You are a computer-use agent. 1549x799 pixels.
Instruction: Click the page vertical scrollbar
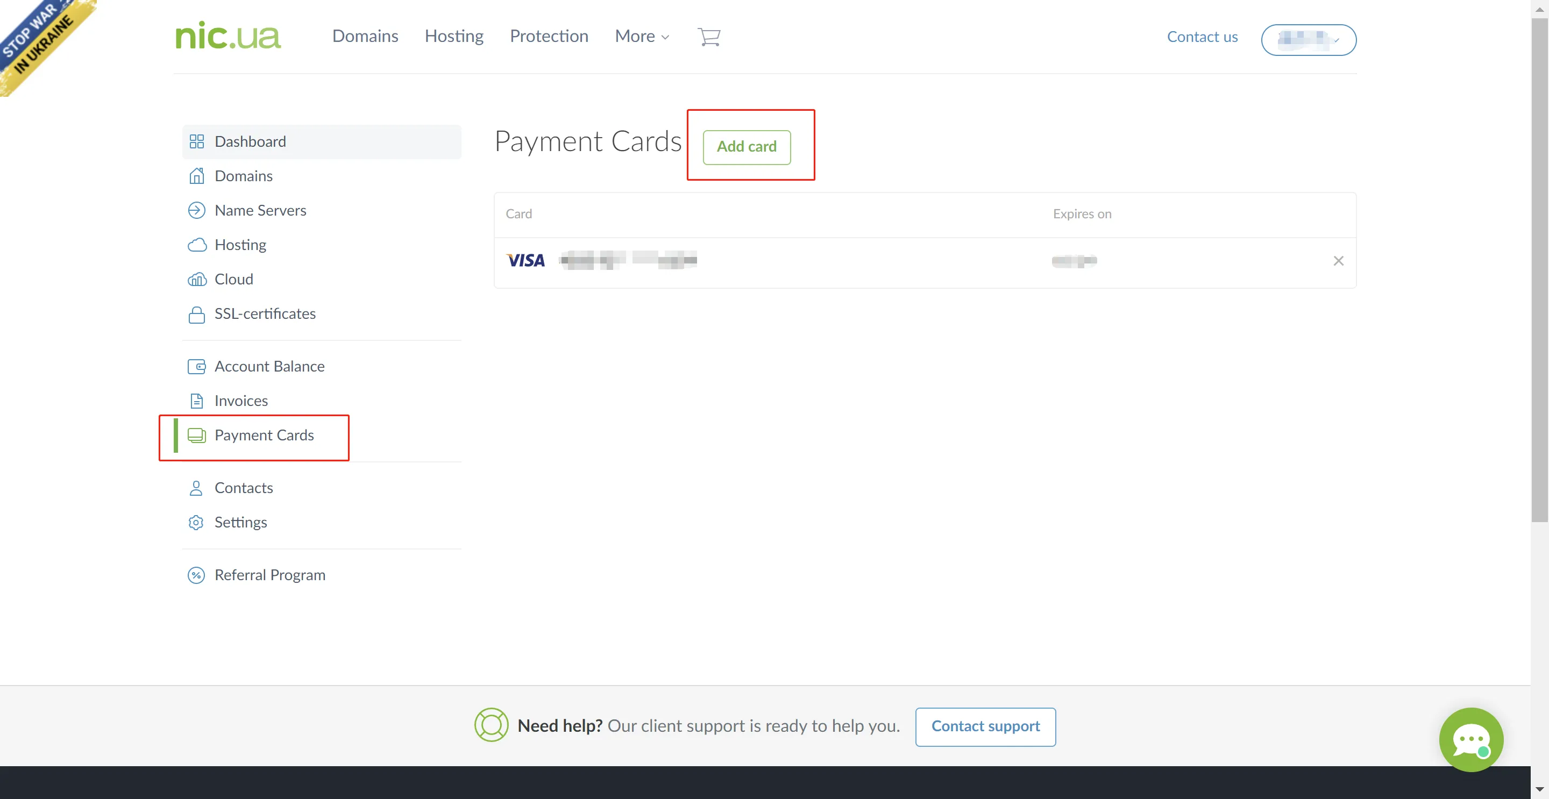(1539, 270)
